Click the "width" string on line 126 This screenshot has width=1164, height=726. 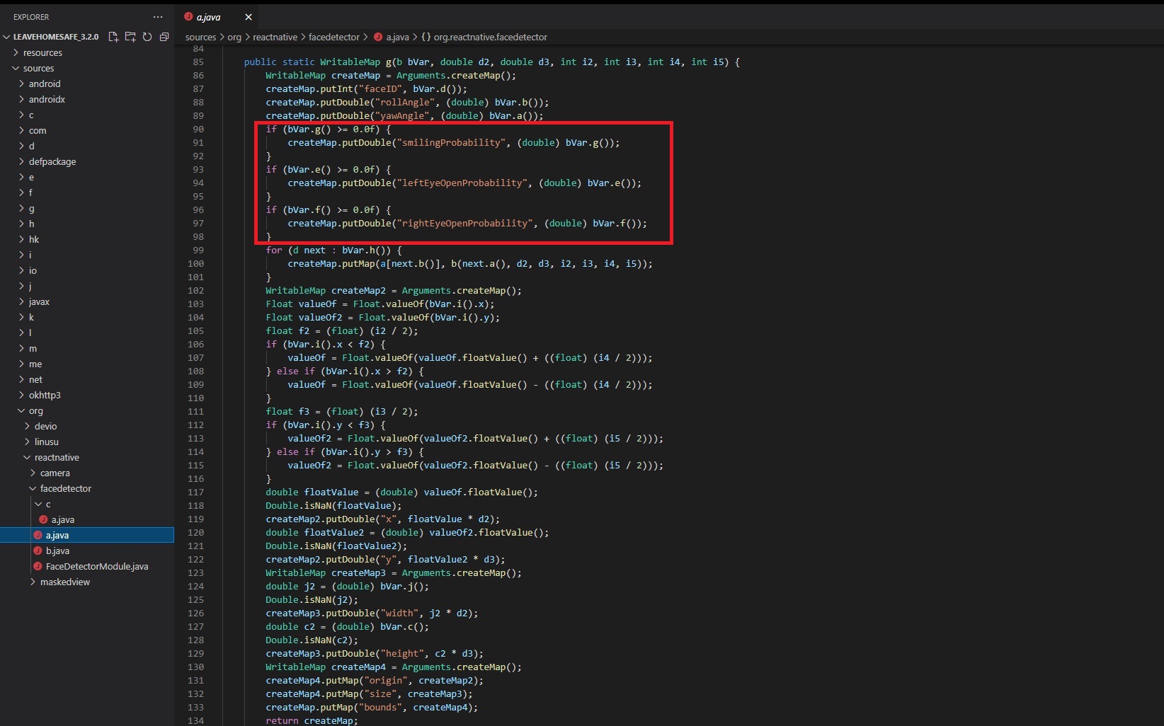click(x=399, y=613)
